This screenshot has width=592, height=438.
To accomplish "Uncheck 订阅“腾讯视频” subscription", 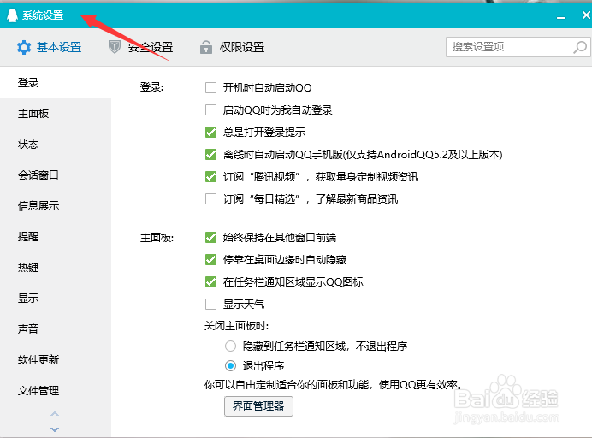I will pyautogui.click(x=210, y=177).
